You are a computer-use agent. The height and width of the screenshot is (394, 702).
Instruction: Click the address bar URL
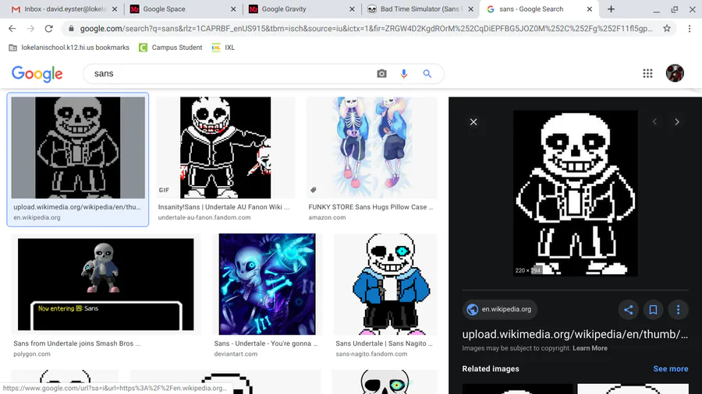pyautogui.click(x=366, y=29)
